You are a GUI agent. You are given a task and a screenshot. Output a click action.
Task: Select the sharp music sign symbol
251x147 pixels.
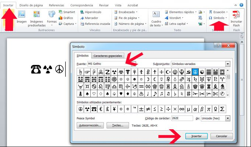(188, 94)
